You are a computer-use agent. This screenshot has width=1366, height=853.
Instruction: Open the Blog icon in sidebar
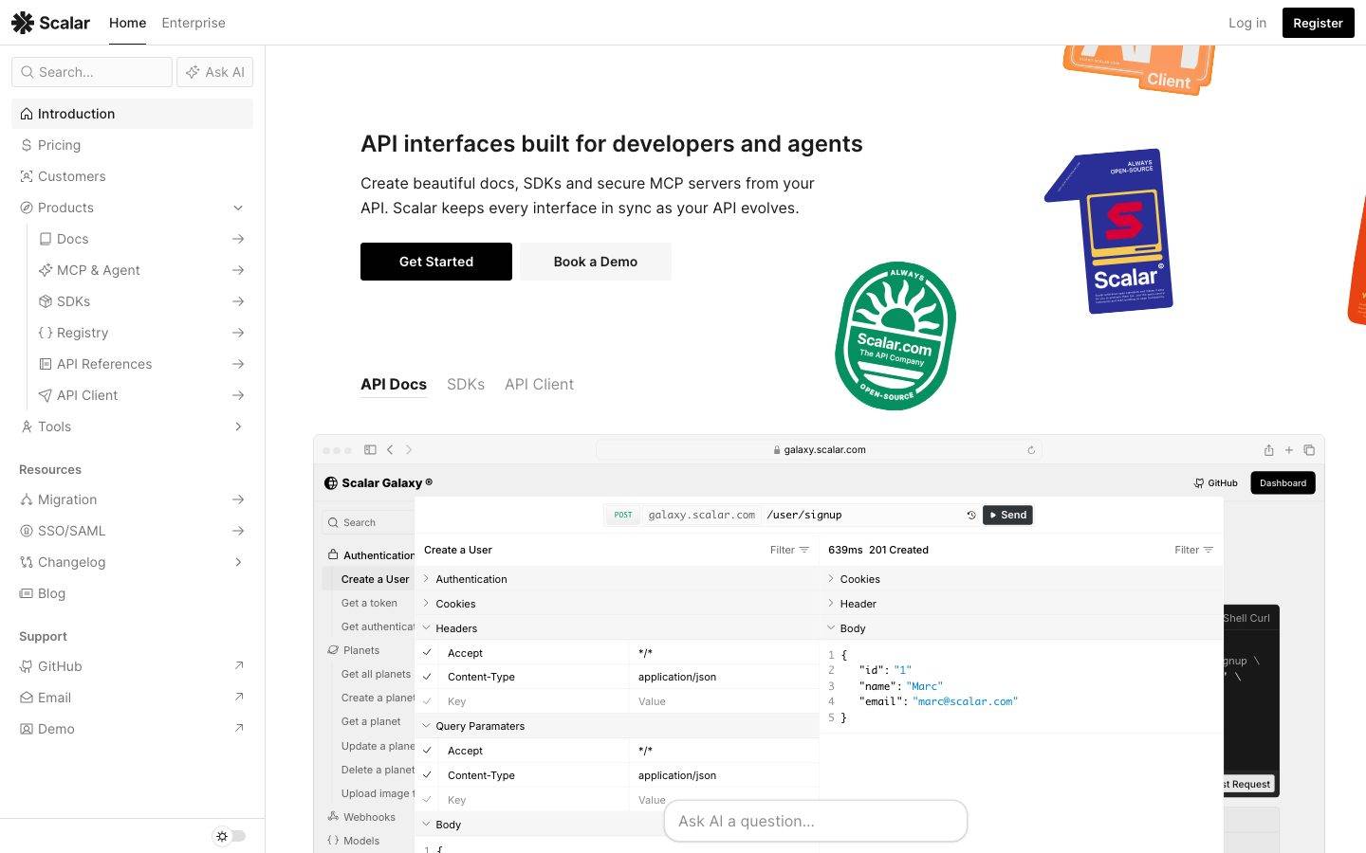point(27,593)
